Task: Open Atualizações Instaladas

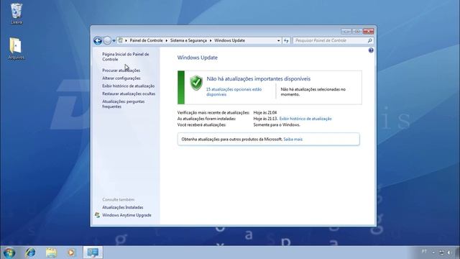Action: coord(123,207)
